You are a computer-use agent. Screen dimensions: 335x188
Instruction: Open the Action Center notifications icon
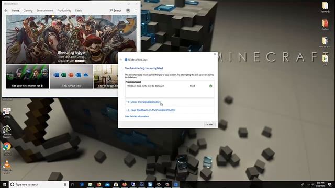pyautogui.click(x=330, y=184)
